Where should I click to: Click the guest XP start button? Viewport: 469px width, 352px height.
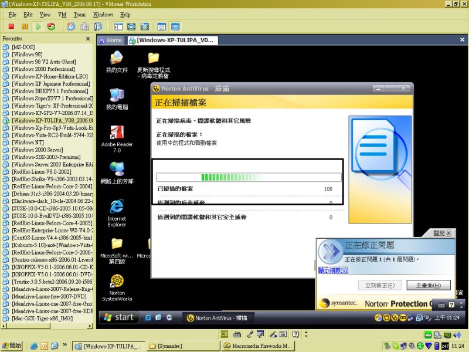(x=119, y=317)
